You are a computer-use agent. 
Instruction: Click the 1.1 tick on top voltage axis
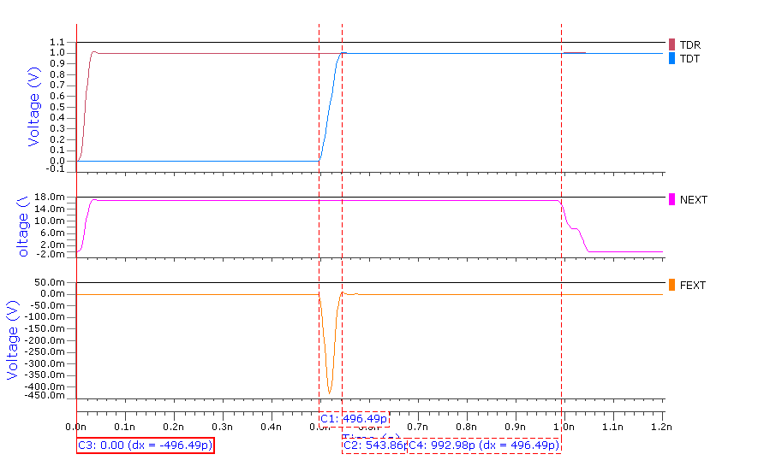57,42
